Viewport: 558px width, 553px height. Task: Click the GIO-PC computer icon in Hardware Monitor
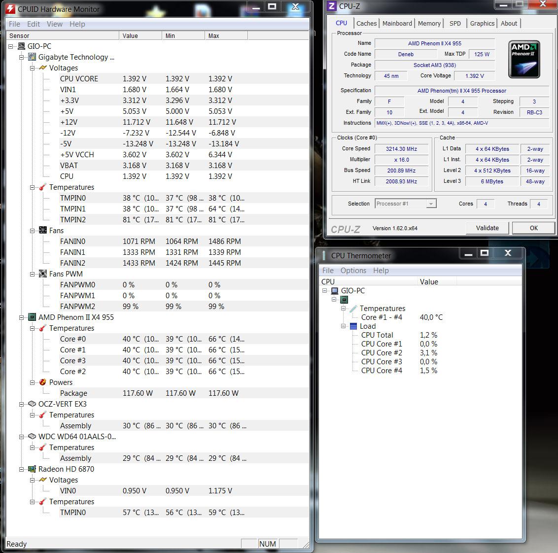pos(21,46)
